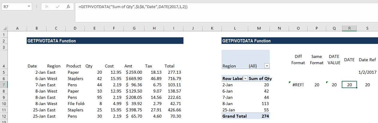Select row 7 header
Image resolution: width=378 pixels, height=123 pixels.
tap(4, 85)
